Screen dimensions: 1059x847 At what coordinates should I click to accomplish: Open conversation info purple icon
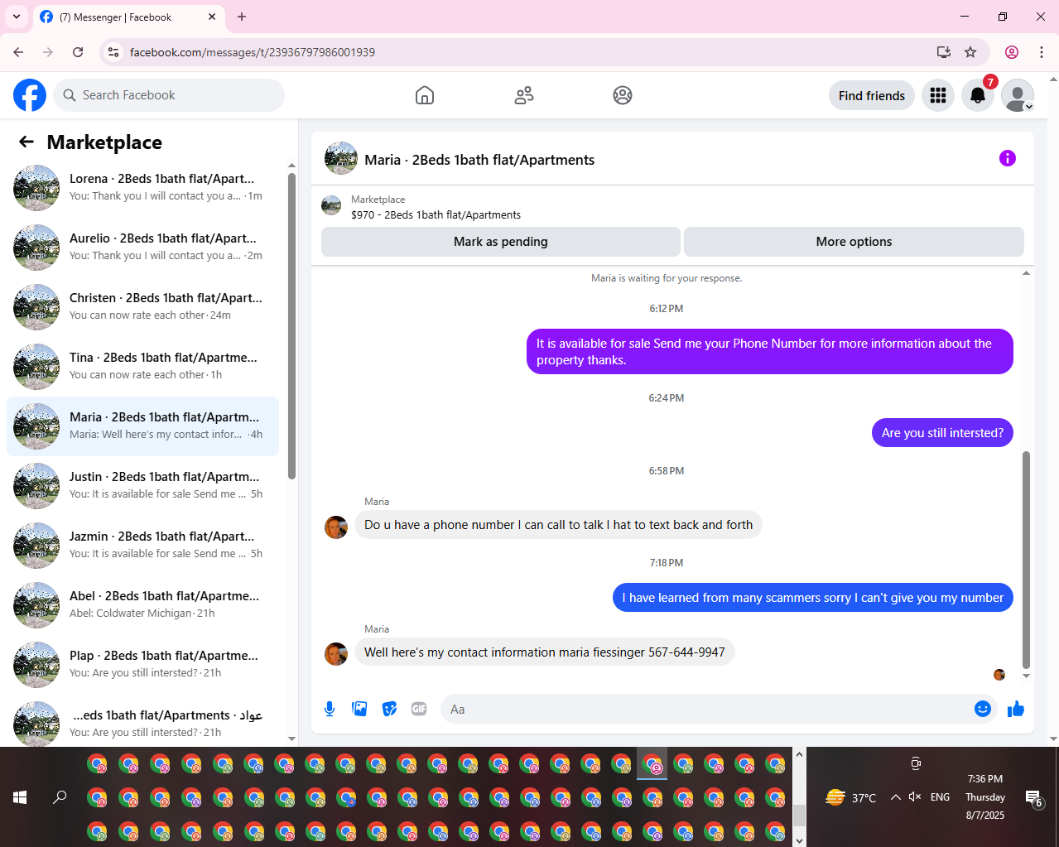coord(1008,158)
